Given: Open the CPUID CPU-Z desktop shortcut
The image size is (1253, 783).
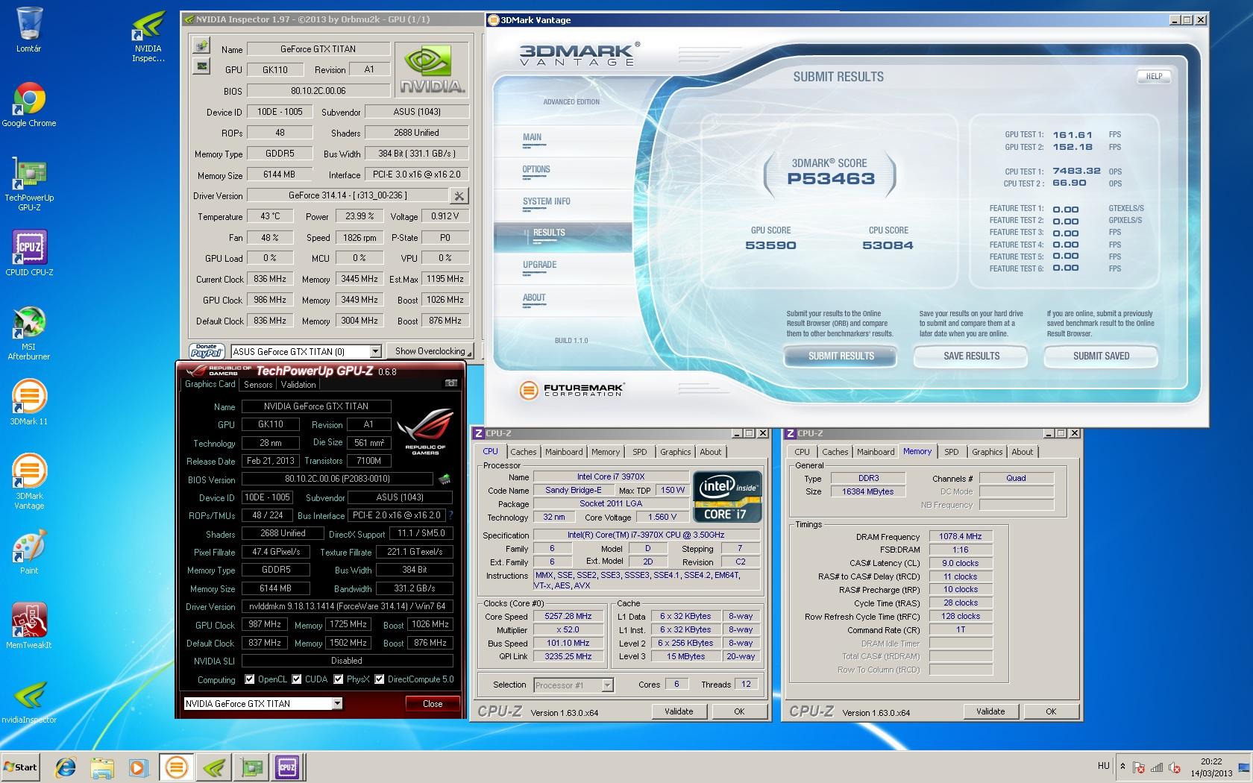Looking at the screenshot, I should coord(28,254).
